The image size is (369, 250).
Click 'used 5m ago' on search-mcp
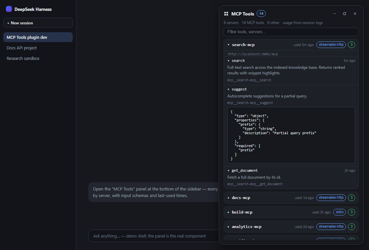point(303,45)
